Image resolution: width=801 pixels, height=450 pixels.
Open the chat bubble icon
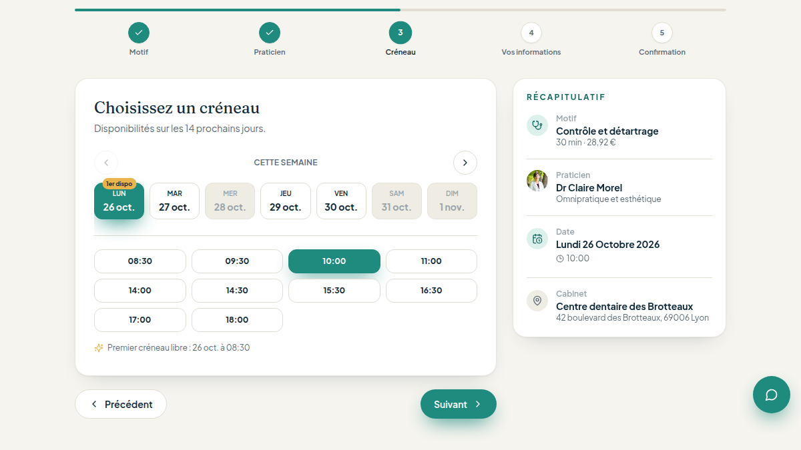click(771, 395)
